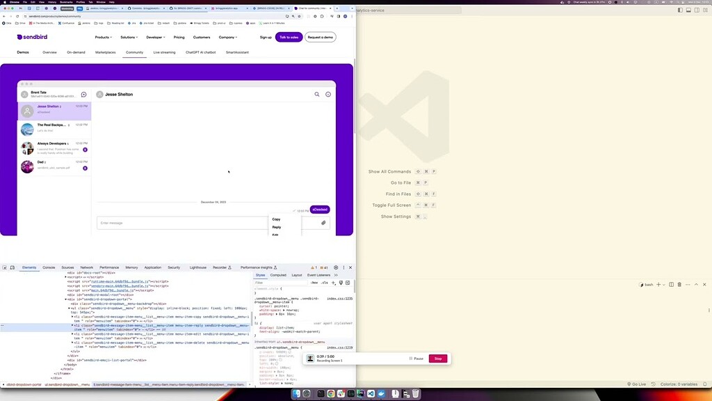
Task: Open DevTools settings gear
Action: click(x=336, y=267)
